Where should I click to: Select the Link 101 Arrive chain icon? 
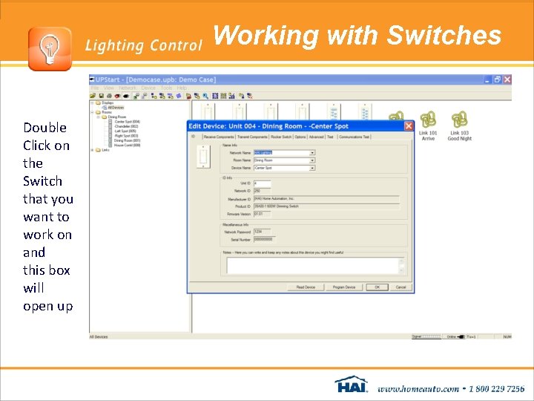click(x=428, y=120)
